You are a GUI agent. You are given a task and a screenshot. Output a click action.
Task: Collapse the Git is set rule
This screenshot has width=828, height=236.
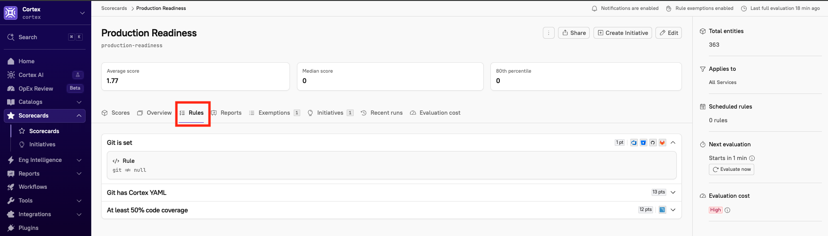(x=673, y=143)
